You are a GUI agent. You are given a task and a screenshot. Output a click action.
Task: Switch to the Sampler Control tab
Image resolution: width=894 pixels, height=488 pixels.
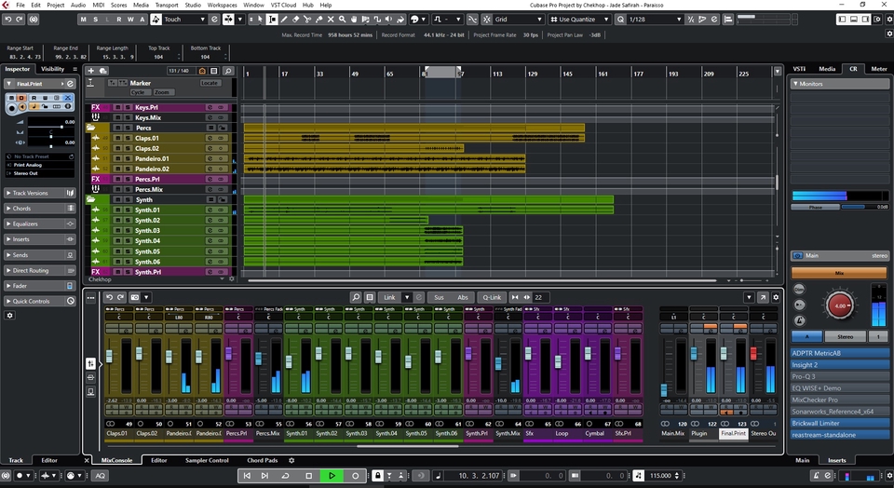tap(207, 460)
